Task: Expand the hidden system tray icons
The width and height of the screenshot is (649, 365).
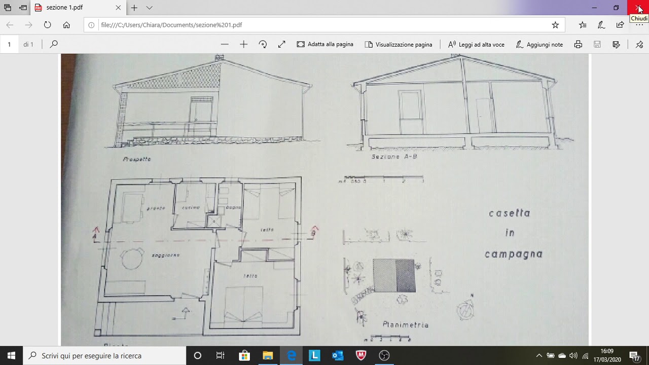Action: 539,355
